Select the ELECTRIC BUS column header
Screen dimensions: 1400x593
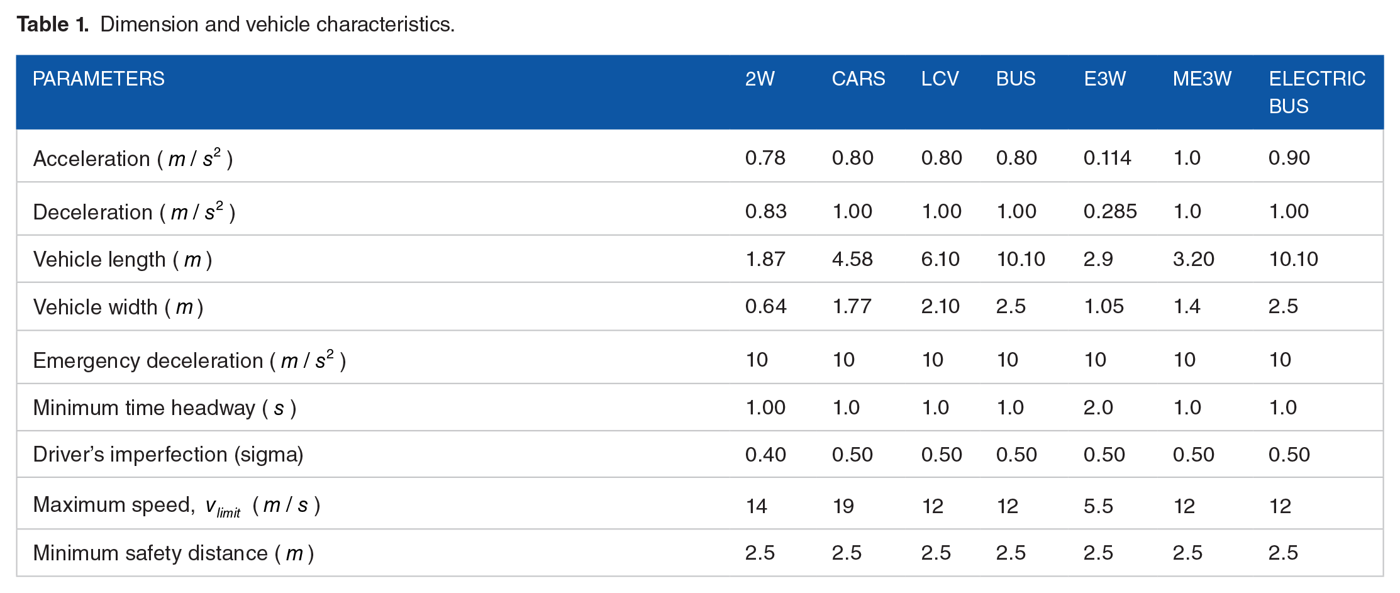[1317, 92]
